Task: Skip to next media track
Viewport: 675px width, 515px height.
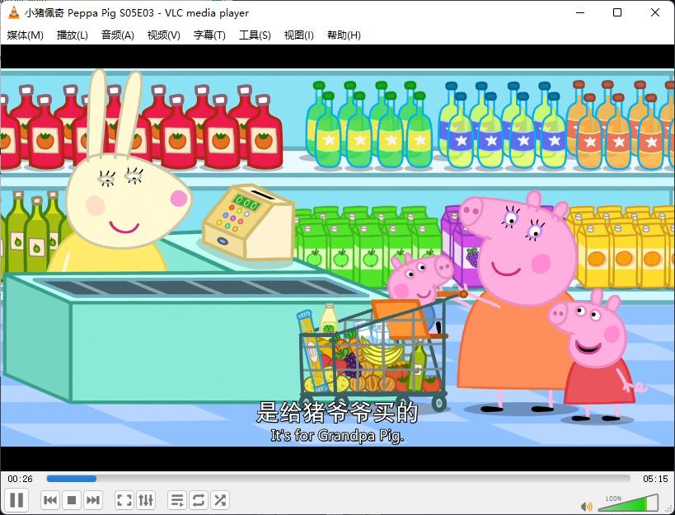Action: pos(93,500)
